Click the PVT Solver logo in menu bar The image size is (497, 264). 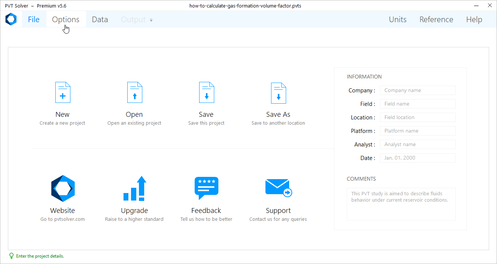click(x=11, y=20)
